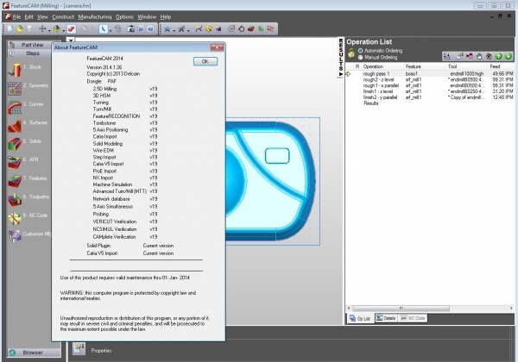
Task: Close the About FeatureCAM dialog
Action: (x=217, y=47)
